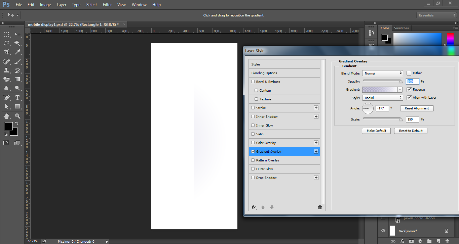Select the Magic Wand tool
This screenshot has width=459, height=244.
coord(17,43)
